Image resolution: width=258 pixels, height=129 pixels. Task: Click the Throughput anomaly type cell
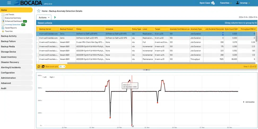pos(196,59)
